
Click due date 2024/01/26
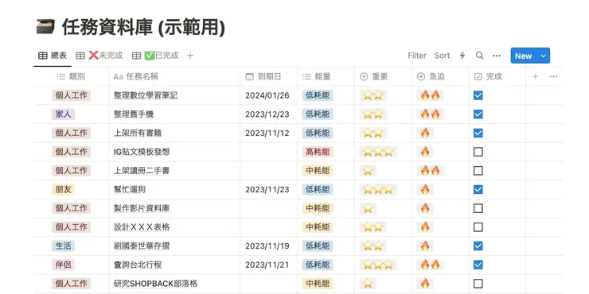click(x=267, y=95)
